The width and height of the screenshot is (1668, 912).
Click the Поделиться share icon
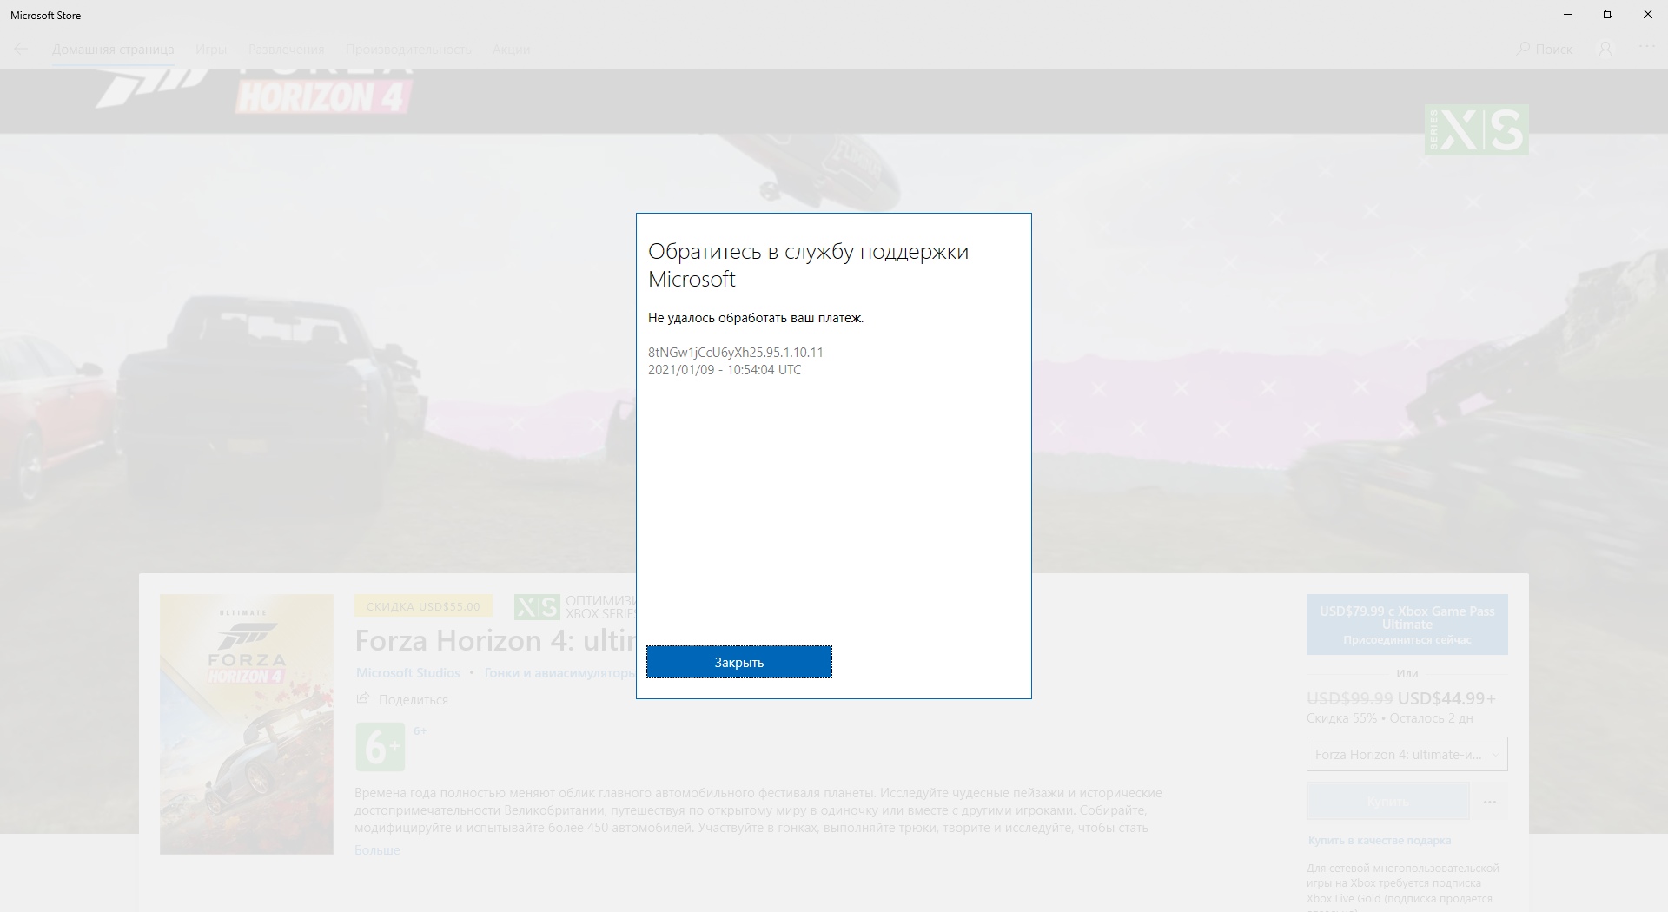[363, 699]
